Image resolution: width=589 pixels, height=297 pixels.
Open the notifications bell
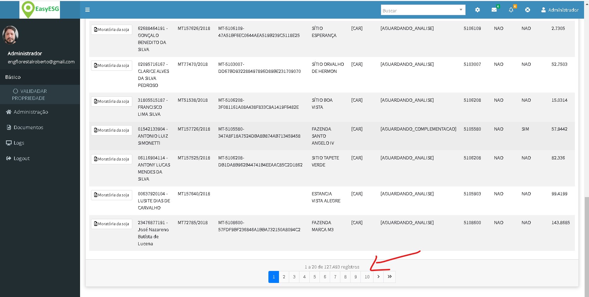(511, 10)
